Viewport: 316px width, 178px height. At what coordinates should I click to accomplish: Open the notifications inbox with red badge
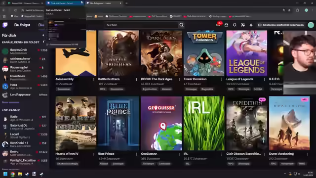(218, 25)
